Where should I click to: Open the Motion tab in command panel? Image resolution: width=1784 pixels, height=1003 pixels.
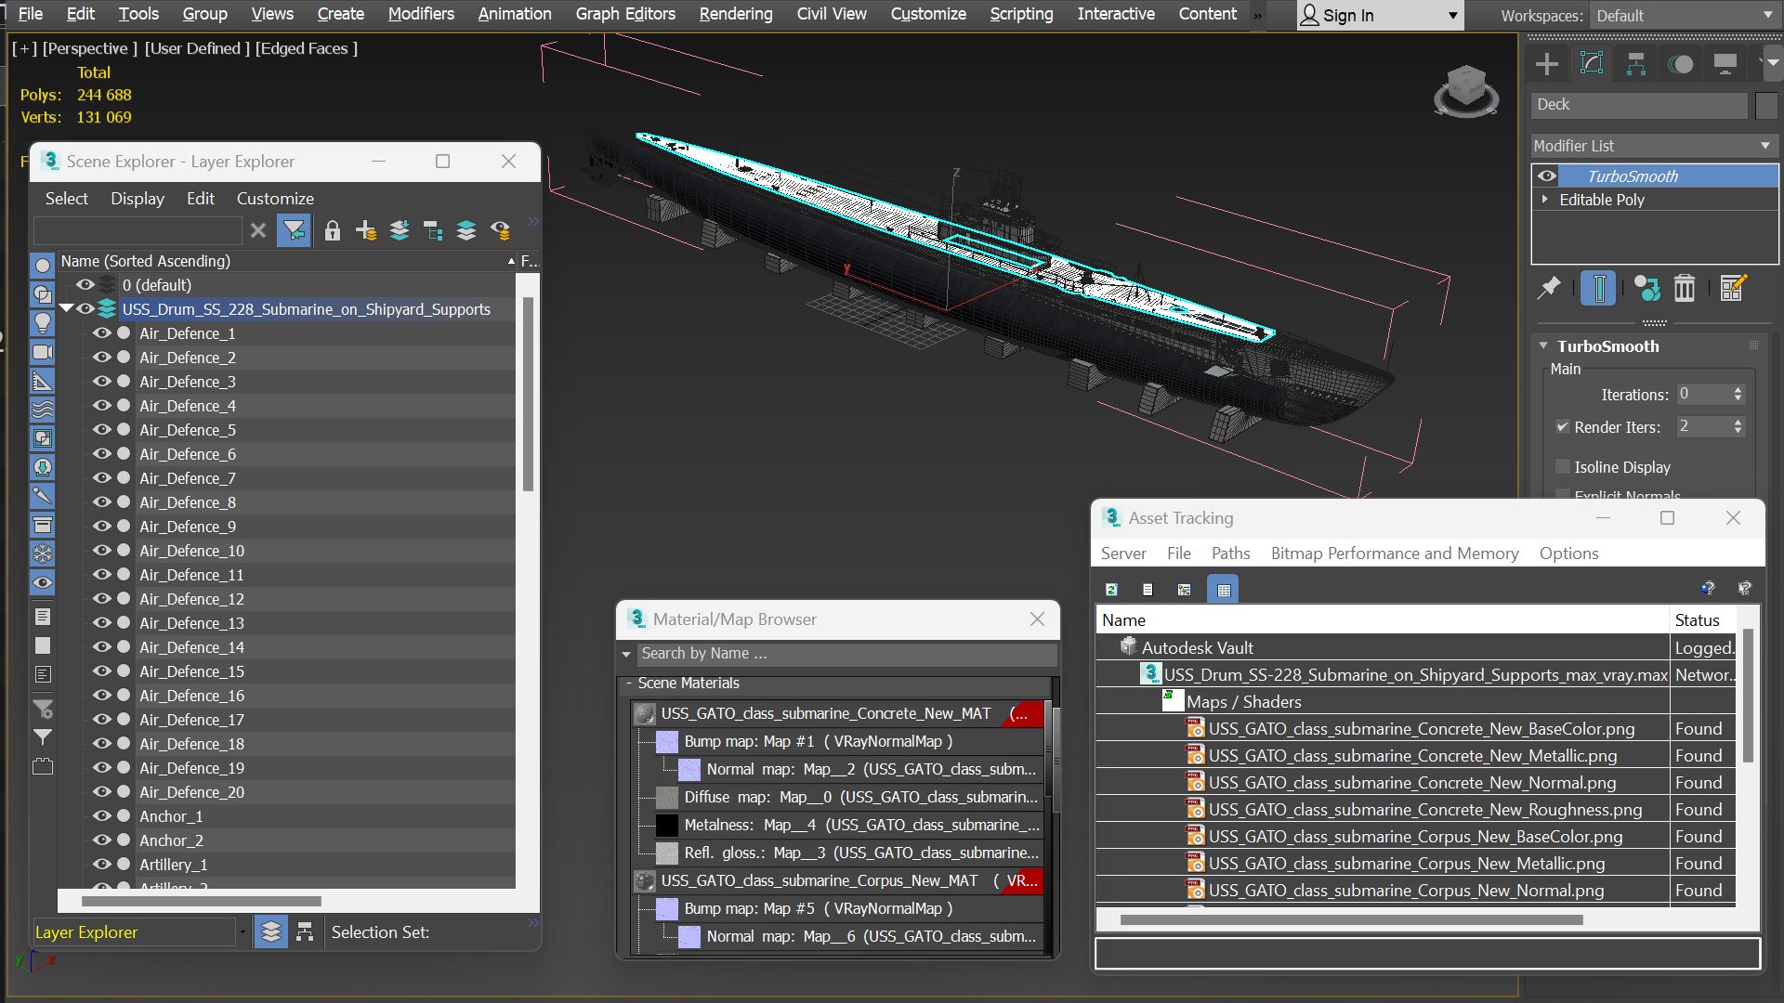point(1681,64)
